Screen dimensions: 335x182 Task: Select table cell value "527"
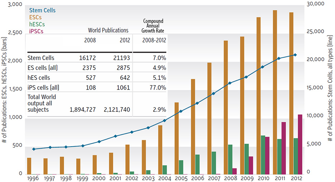click(91, 77)
